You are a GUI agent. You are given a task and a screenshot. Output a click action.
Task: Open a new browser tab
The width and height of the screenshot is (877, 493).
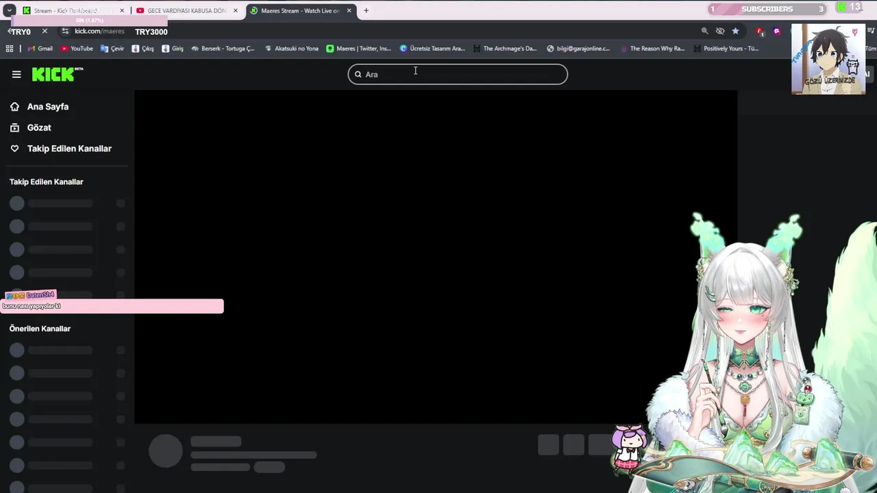point(366,10)
